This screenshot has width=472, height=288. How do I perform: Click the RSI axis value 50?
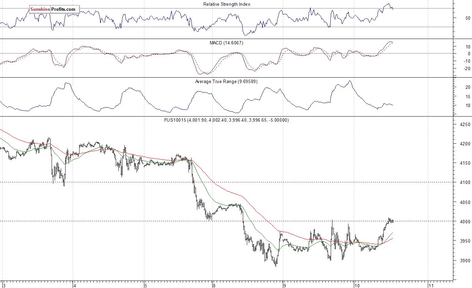click(468, 18)
